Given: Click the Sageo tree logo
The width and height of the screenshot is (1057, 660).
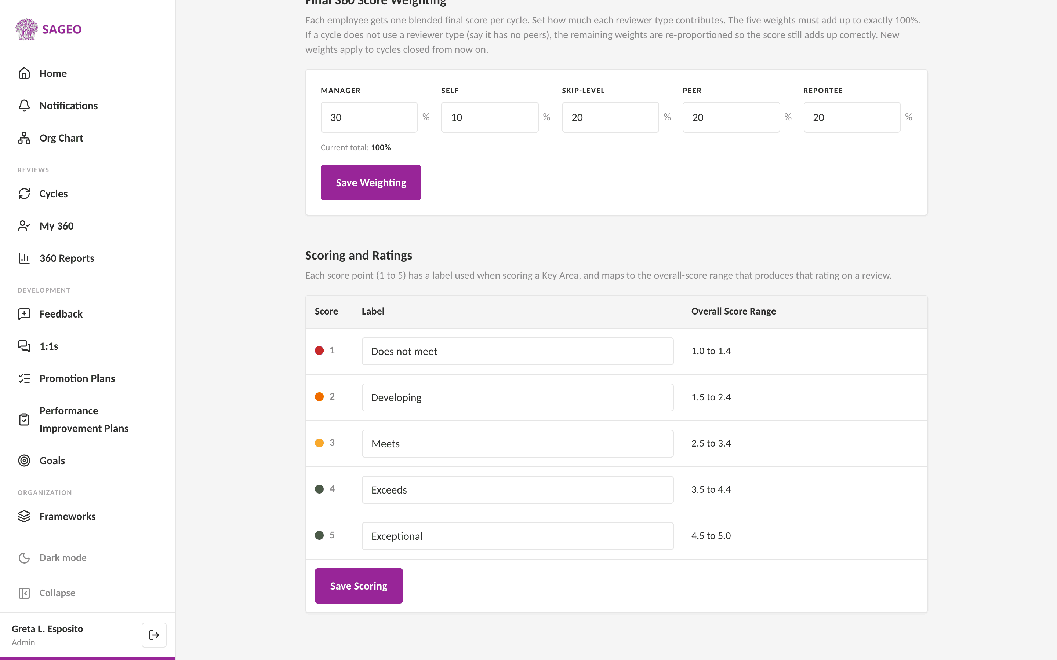Looking at the screenshot, I should click(27, 29).
